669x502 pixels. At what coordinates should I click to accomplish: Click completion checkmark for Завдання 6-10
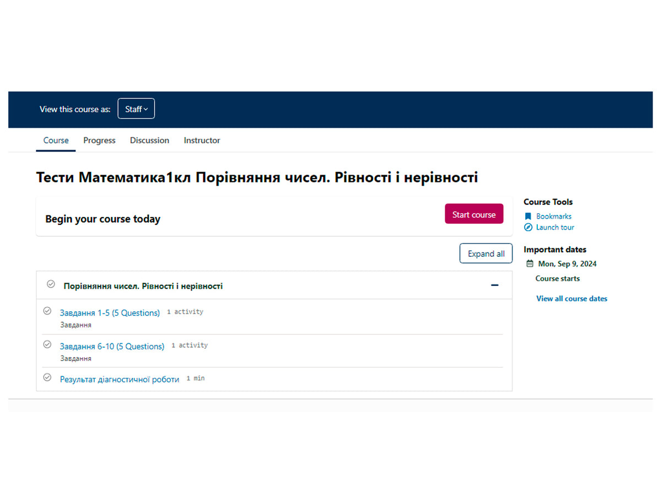[47, 345]
